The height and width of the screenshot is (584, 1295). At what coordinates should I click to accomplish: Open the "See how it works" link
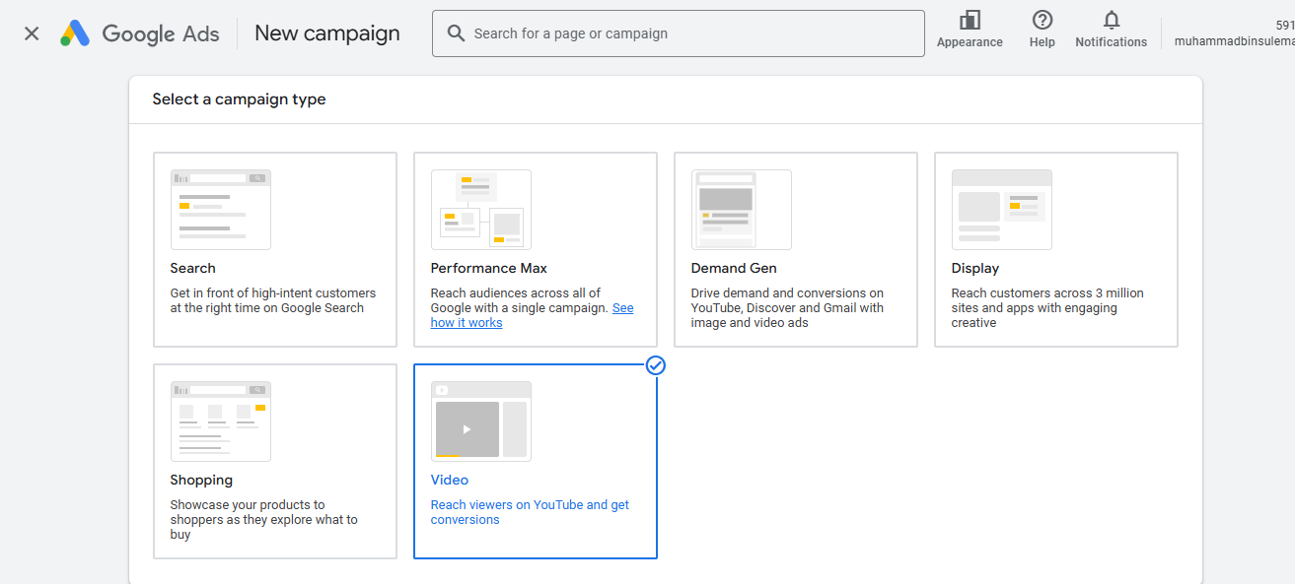(467, 323)
